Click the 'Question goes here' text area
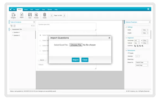Screen dimensions: 161x100 point(67,27)
